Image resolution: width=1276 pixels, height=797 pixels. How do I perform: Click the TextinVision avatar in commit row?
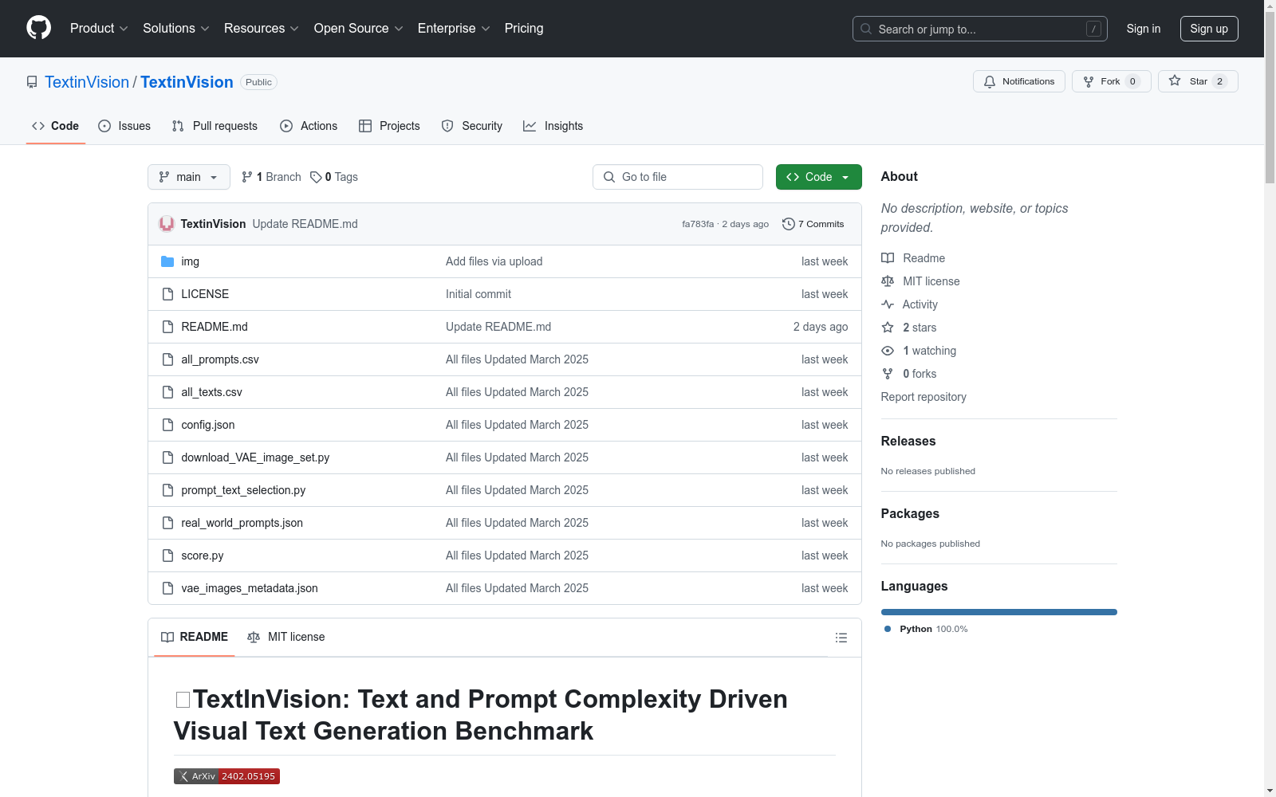(x=167, y=224)
